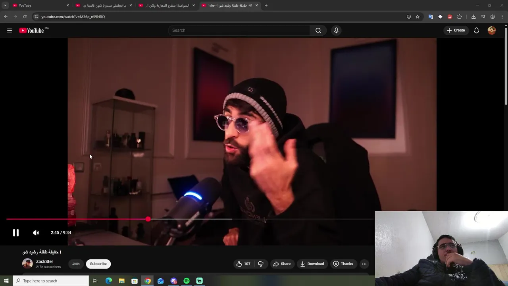Viewport: 508px width, 286px height.
Task: Click the Download button
Action: pyautogui.click(x=312, y=264)
